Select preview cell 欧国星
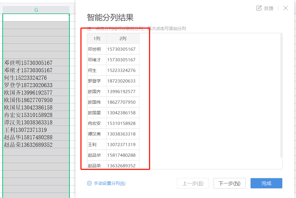This screenshot has width=296, height=198. coord(97,113)
